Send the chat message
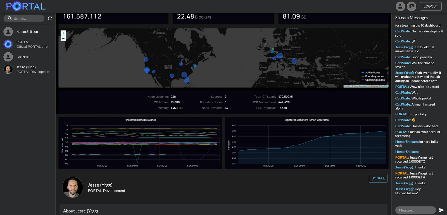447x215 pixels. [x=441, y=210]
